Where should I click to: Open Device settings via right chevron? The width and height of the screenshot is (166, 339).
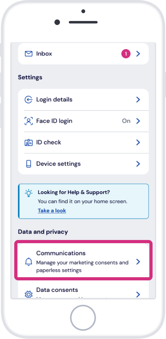coord(138,164)
